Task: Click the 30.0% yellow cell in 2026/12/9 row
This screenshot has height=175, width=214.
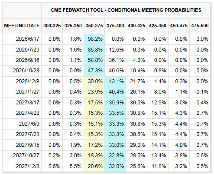Action: coord(94,81)
